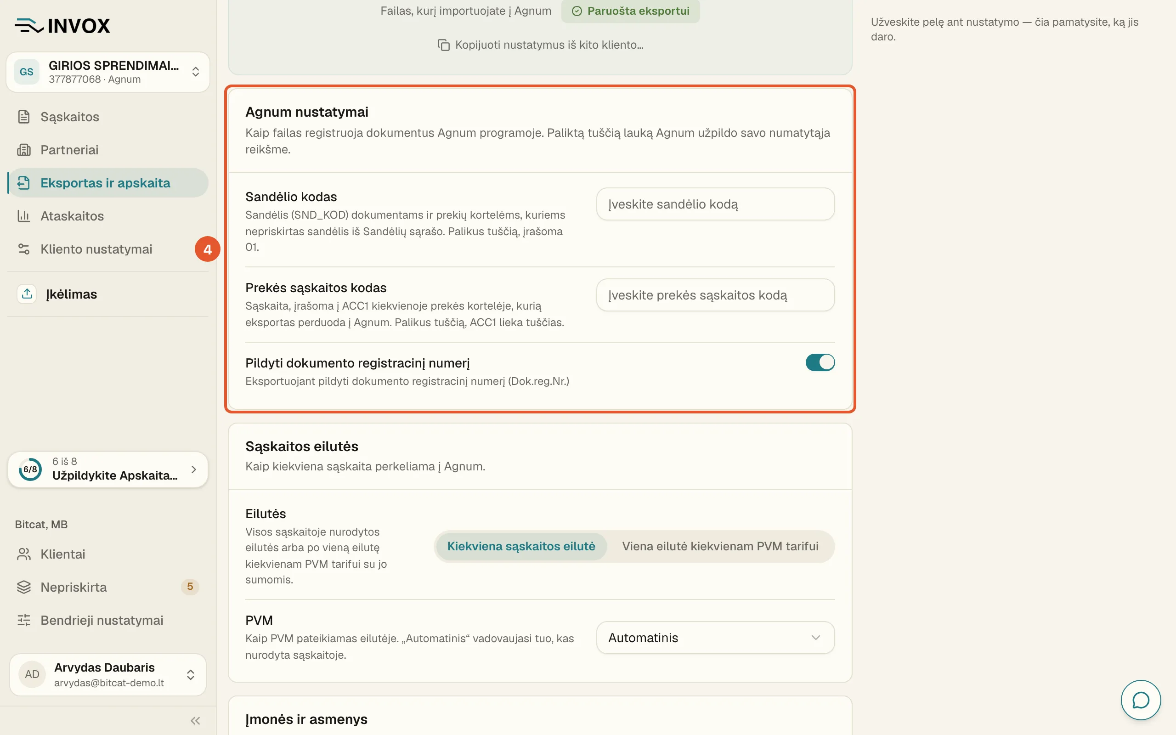Open the Užpildykite Apskaita checklist arrow
Screen dimensions: 1176x735
coord(193,469)
